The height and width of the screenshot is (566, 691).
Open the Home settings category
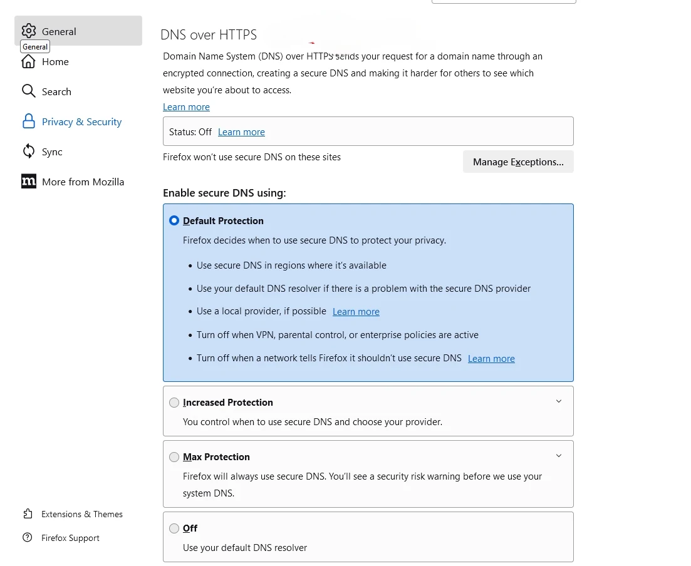(55, 61)
